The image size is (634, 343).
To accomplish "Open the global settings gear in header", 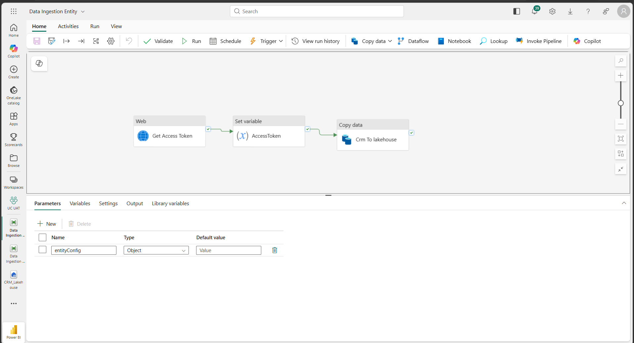I will 552,11.
